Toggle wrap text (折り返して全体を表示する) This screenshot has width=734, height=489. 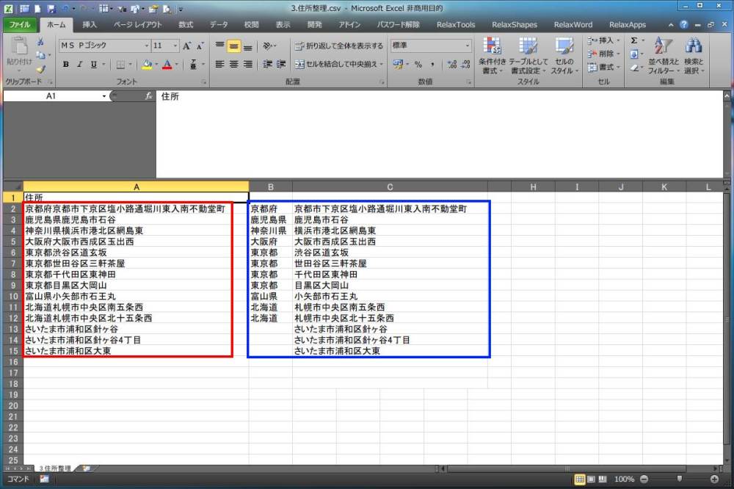point(339,46)
